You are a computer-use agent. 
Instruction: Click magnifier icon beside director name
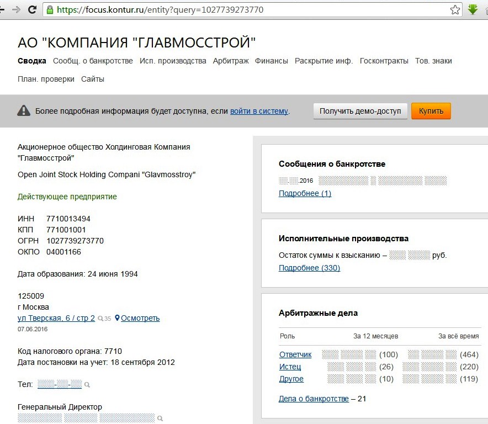(160, 418)
